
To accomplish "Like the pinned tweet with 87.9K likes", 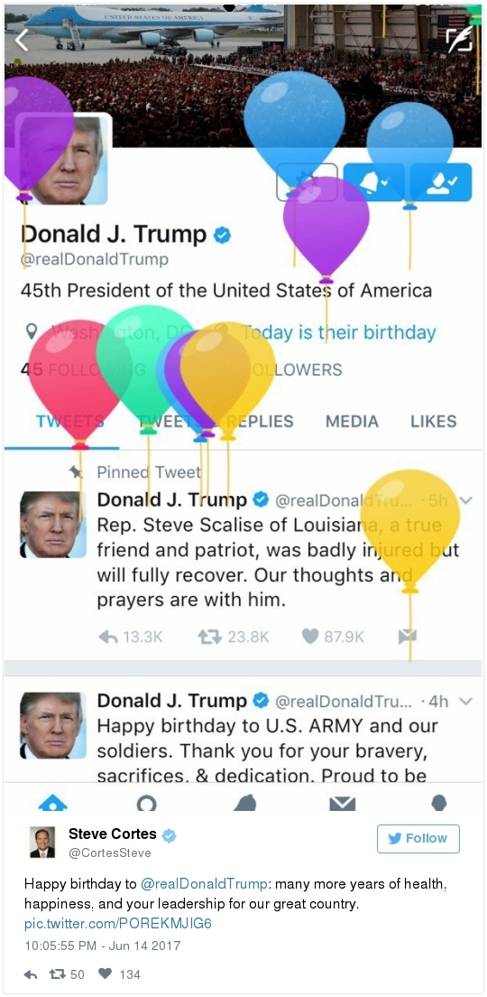I will click(310, 637).
